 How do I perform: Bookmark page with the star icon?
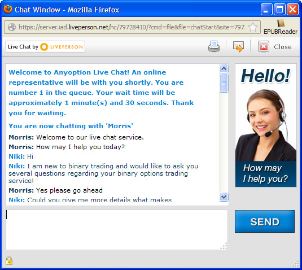click(253, 27)
